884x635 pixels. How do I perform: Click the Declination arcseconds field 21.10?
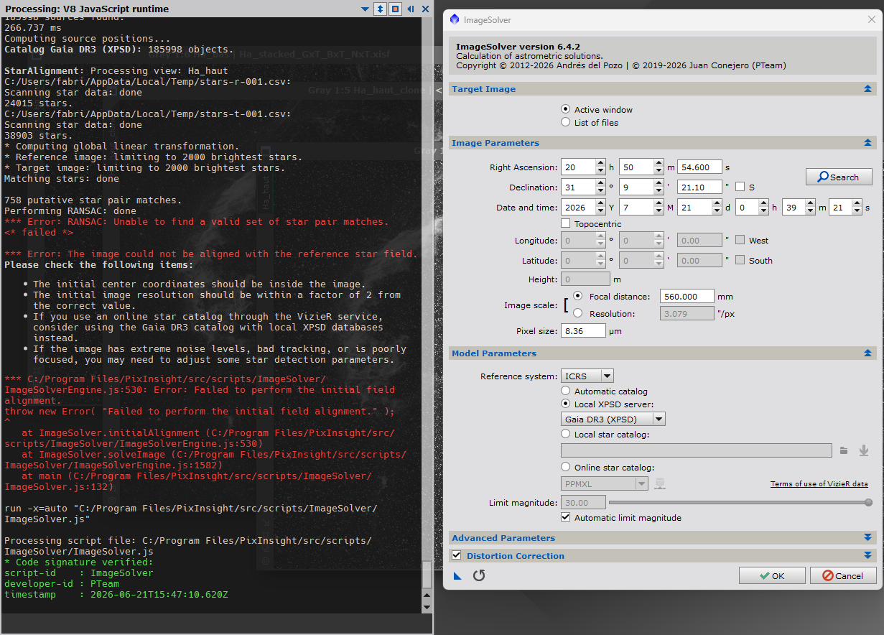tap(699, 187)
